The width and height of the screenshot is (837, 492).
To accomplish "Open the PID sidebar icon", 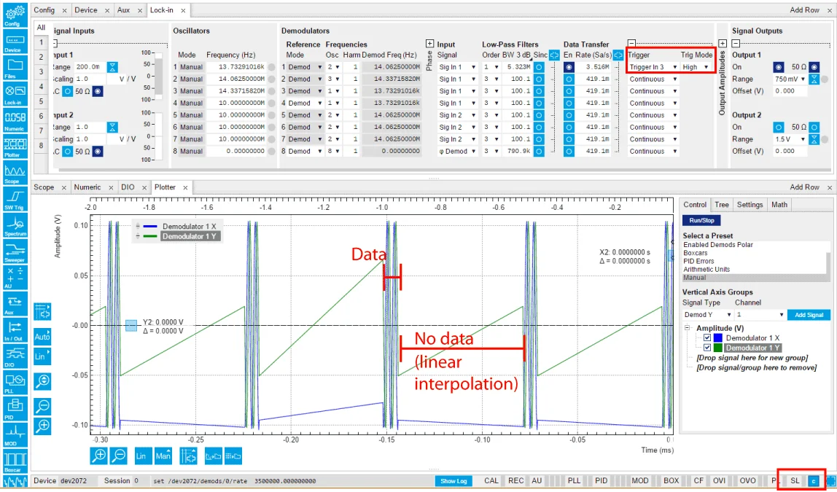I will [x=15, y=407].
